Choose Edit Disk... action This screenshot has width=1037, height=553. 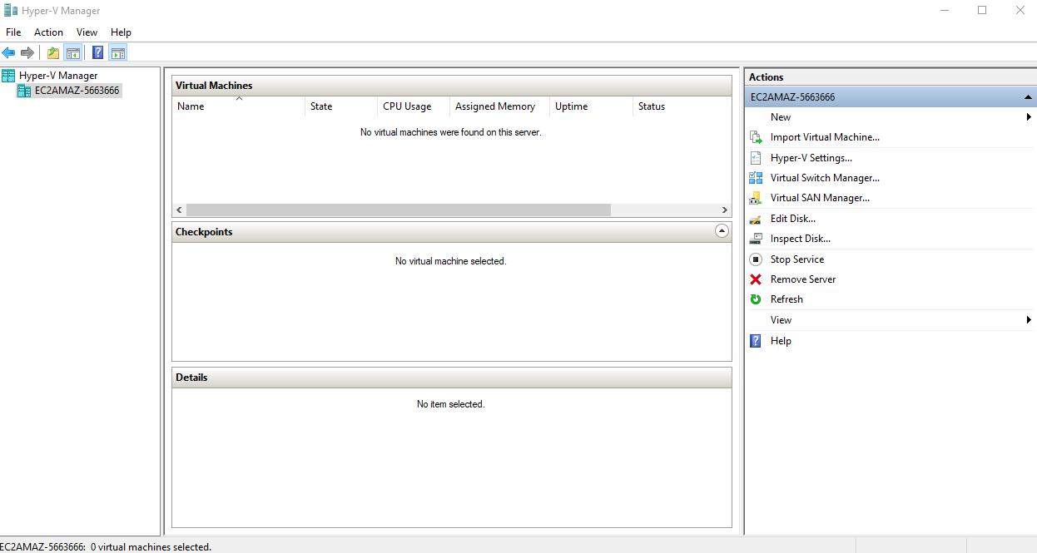tap(793, 219)
